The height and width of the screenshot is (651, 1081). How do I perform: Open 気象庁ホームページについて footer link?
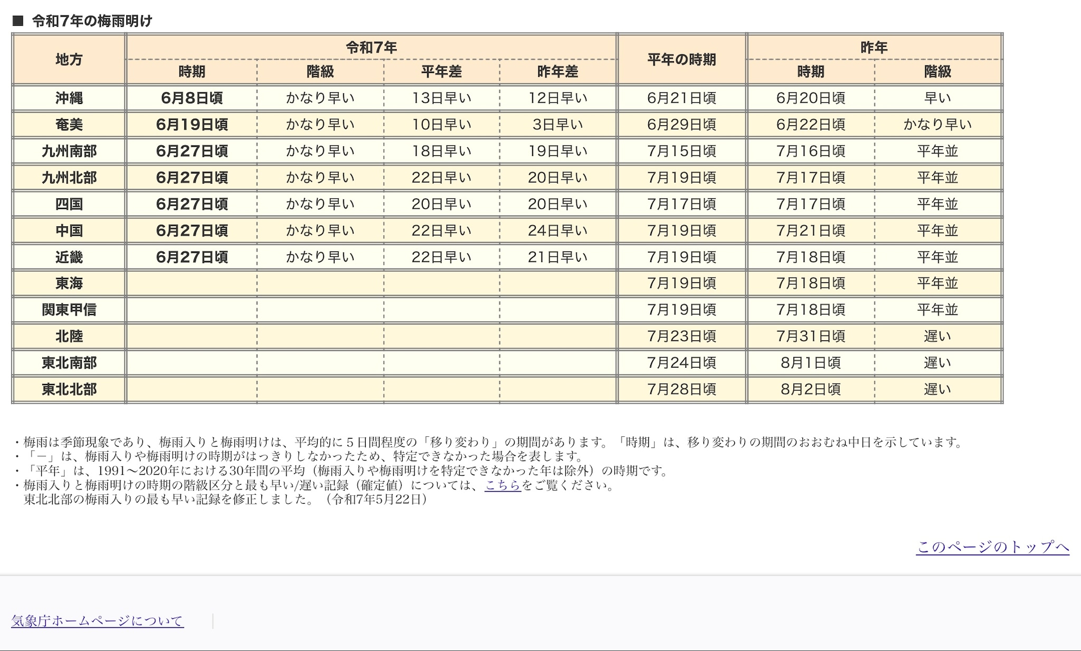98,621
